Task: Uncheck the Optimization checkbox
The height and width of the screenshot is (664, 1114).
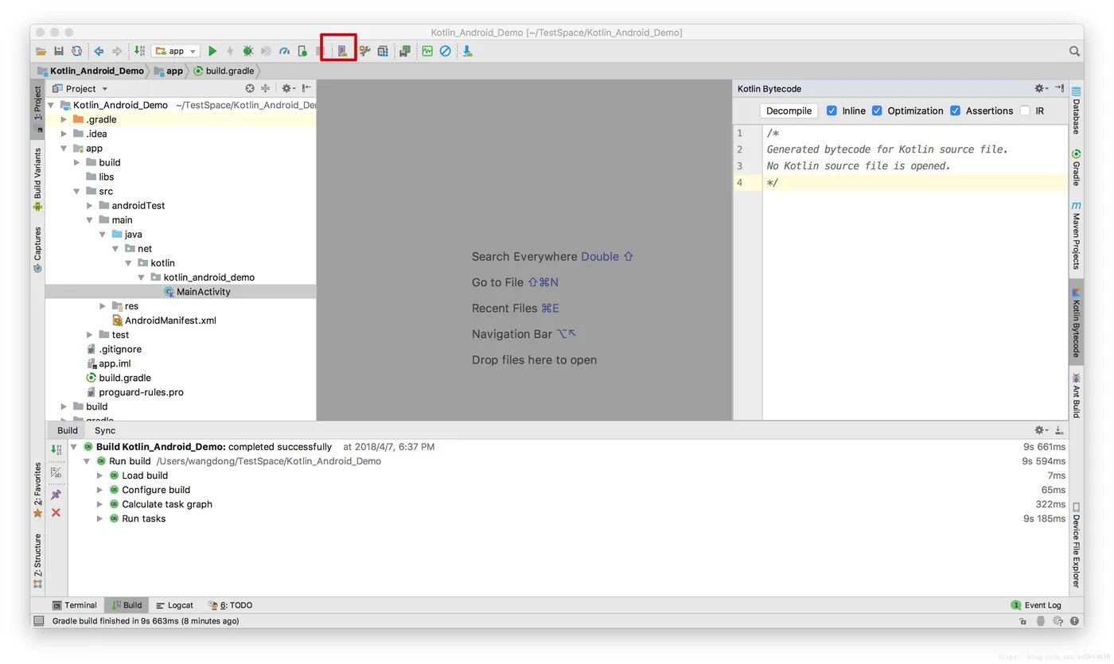Action: pos(877,111)
